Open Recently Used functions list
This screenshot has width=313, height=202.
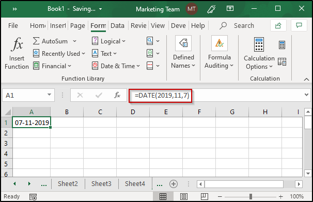tap(59, 54)
